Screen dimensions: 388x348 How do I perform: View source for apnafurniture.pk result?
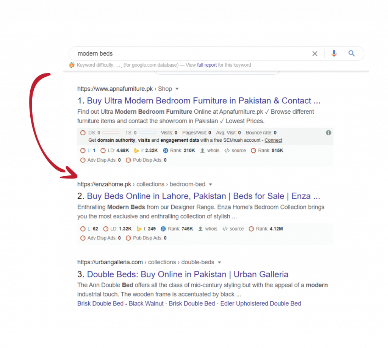[235, 150]
